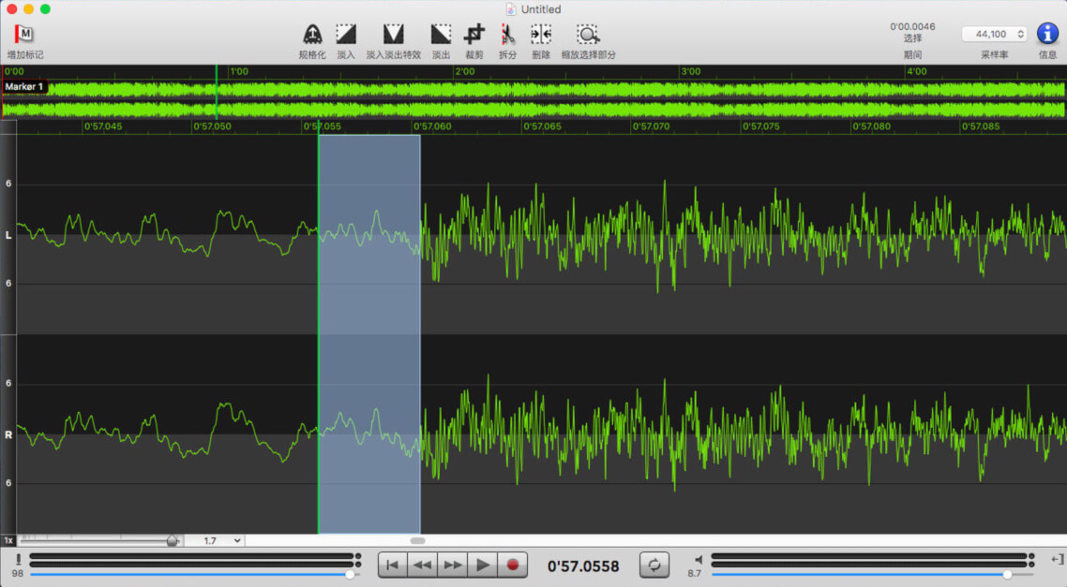Click the highlighted selection in L channel

[x=369, y=234]
